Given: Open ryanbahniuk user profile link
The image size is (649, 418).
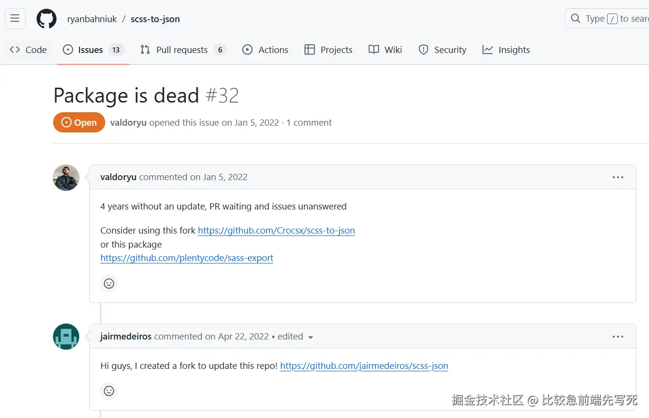Looking at the screenshot, I should (92, 19).
